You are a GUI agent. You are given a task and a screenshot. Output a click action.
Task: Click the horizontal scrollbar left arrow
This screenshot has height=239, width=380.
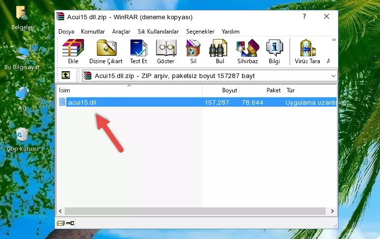point(60,211)
